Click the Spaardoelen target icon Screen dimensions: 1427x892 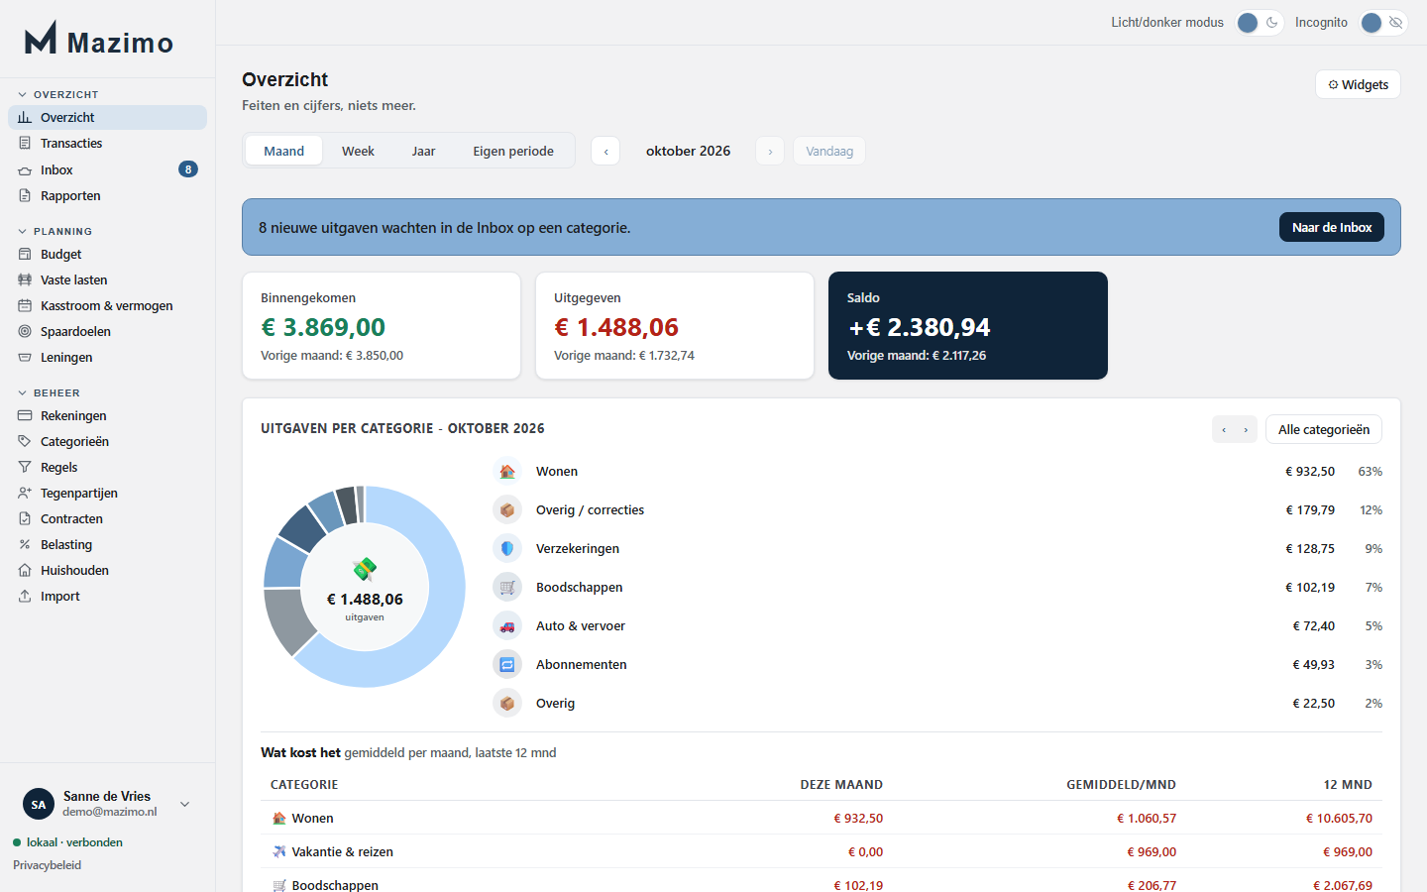tap(25, 332)
